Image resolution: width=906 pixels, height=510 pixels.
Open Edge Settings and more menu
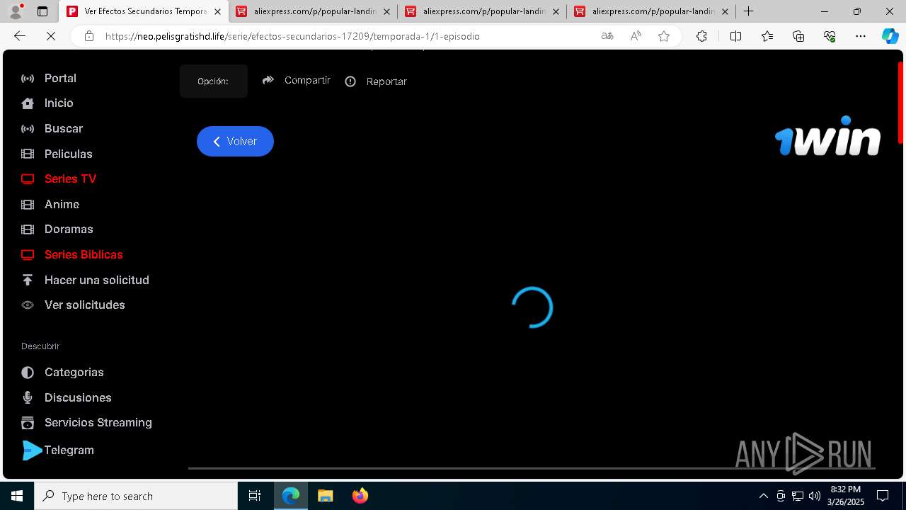click(x=861, y=36)
